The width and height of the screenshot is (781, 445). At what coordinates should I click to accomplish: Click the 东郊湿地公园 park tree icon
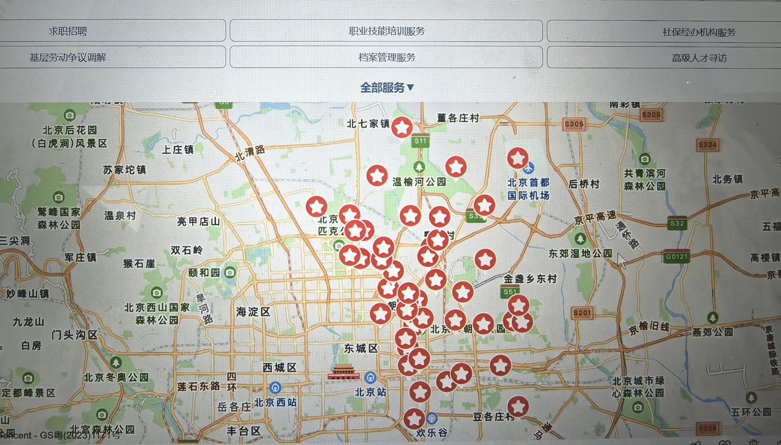pos(580,238)
